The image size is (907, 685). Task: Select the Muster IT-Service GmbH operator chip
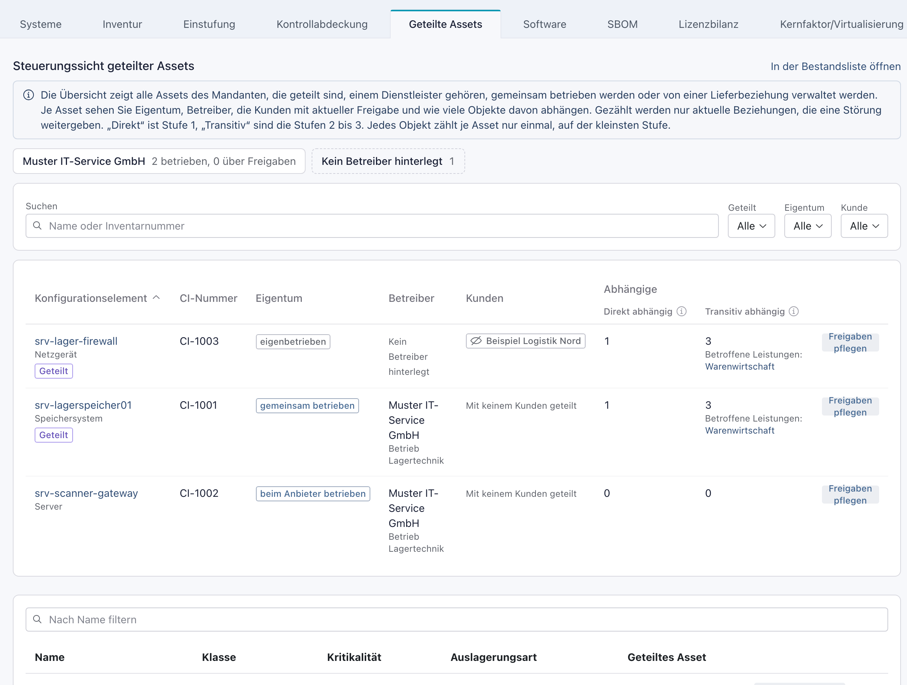pos(159,161)
